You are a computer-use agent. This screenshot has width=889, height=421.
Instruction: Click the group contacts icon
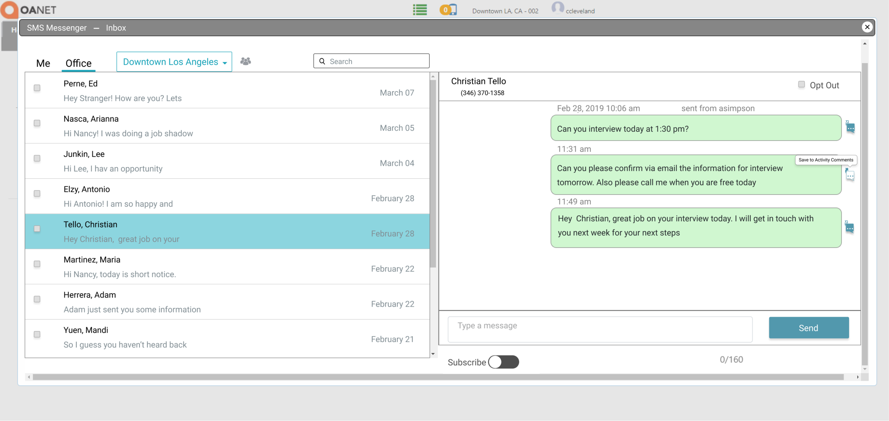point(245,61)
